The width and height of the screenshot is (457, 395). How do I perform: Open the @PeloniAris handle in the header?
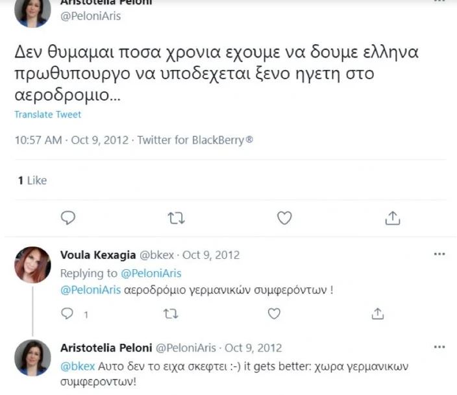[90, 16]
